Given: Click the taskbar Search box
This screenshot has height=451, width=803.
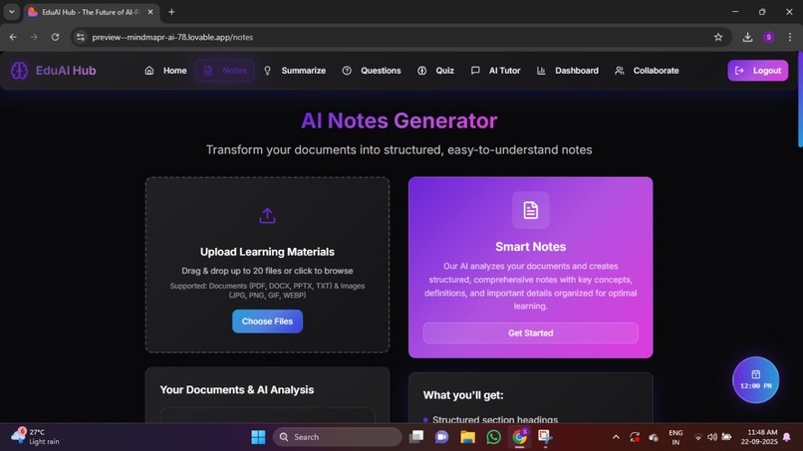Looking at the screenshot, I should [x=338, y=437].
